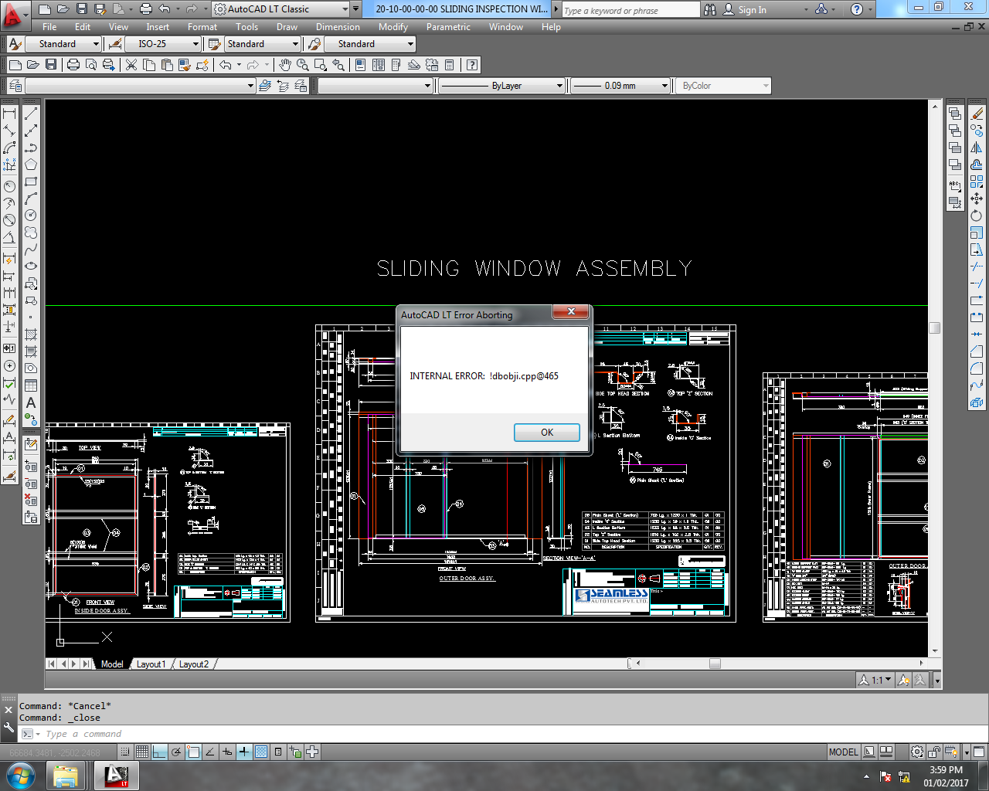
Task: Toggle Transparency display in status bar
Action: coord(261,752)
